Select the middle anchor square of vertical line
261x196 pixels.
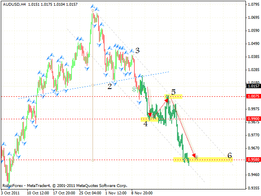93,85
